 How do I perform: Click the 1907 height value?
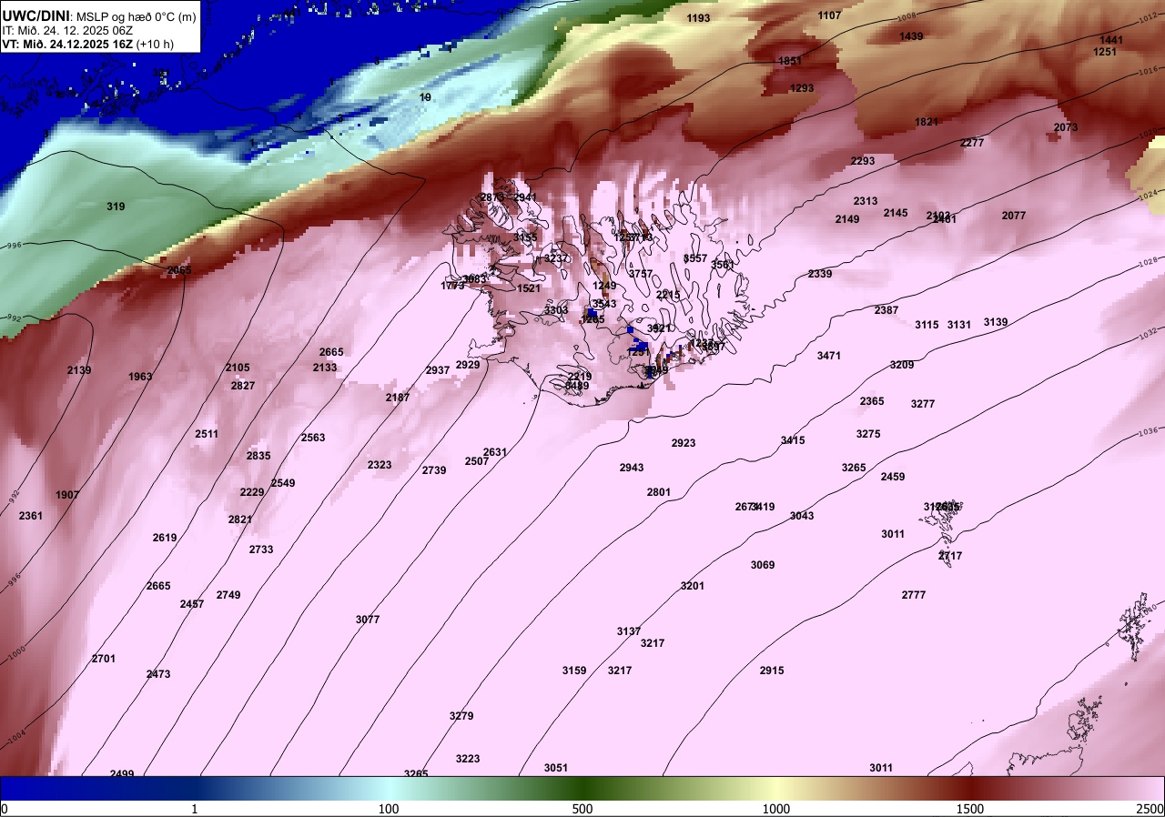(x=67, y=495)
